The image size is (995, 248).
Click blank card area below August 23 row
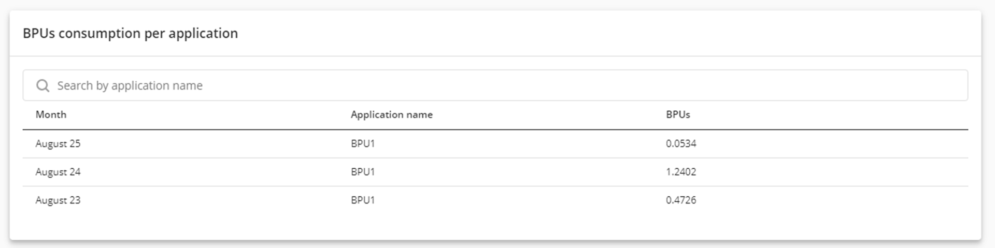coord(492,225)
